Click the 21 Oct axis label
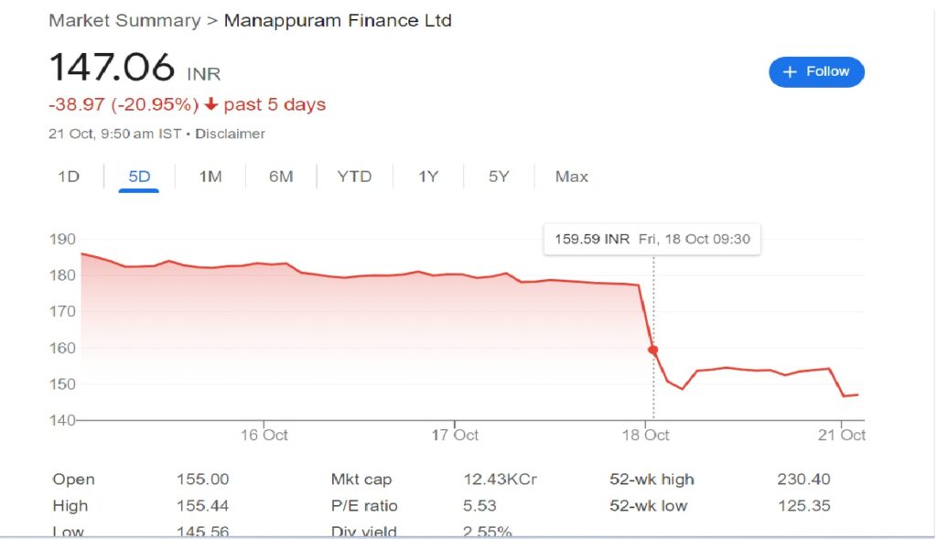This screenshot has width=937, height=539. [842, 436]
